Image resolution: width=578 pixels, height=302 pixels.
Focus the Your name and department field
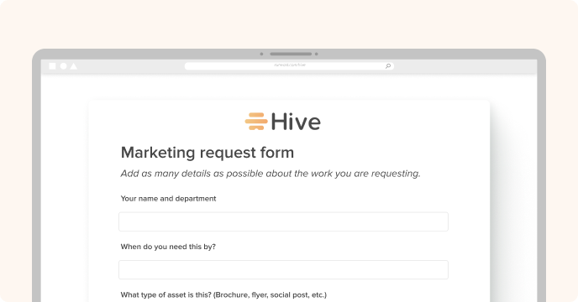(283, 221)
